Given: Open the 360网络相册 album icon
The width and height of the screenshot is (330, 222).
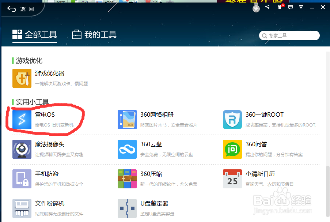Looking at the screenshot, I should click(127, 120).
